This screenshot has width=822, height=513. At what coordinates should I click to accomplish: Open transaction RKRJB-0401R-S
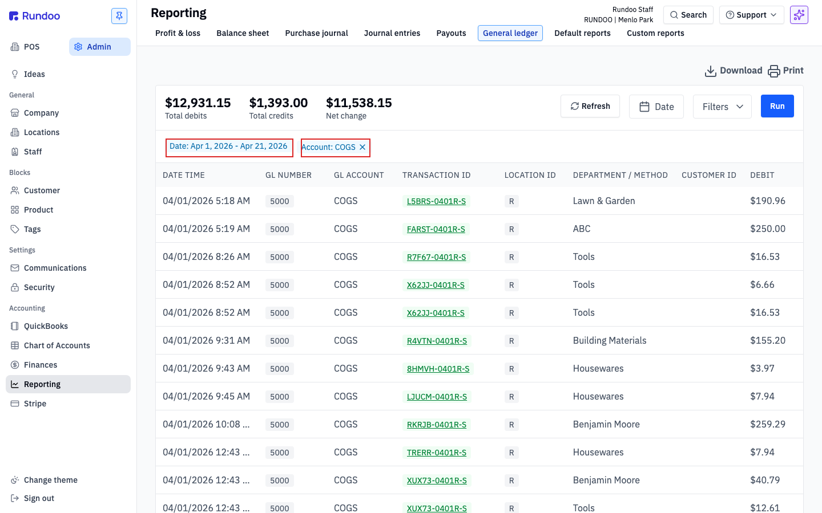[437, 425]
